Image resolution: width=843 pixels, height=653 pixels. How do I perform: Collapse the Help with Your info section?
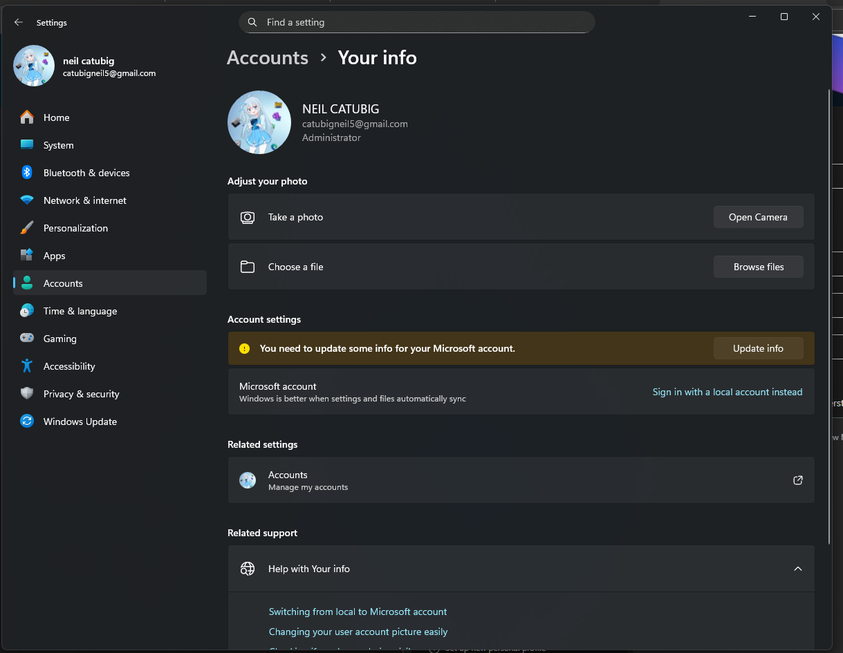click(x=798, y=569)
